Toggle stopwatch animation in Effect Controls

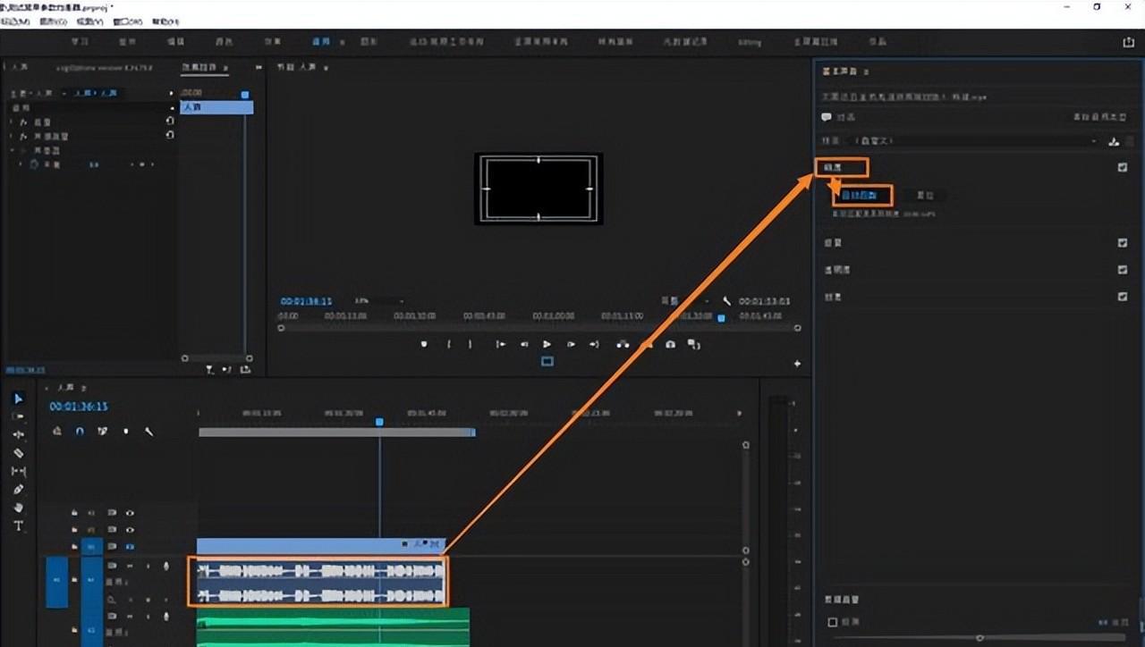pos(34,164)
